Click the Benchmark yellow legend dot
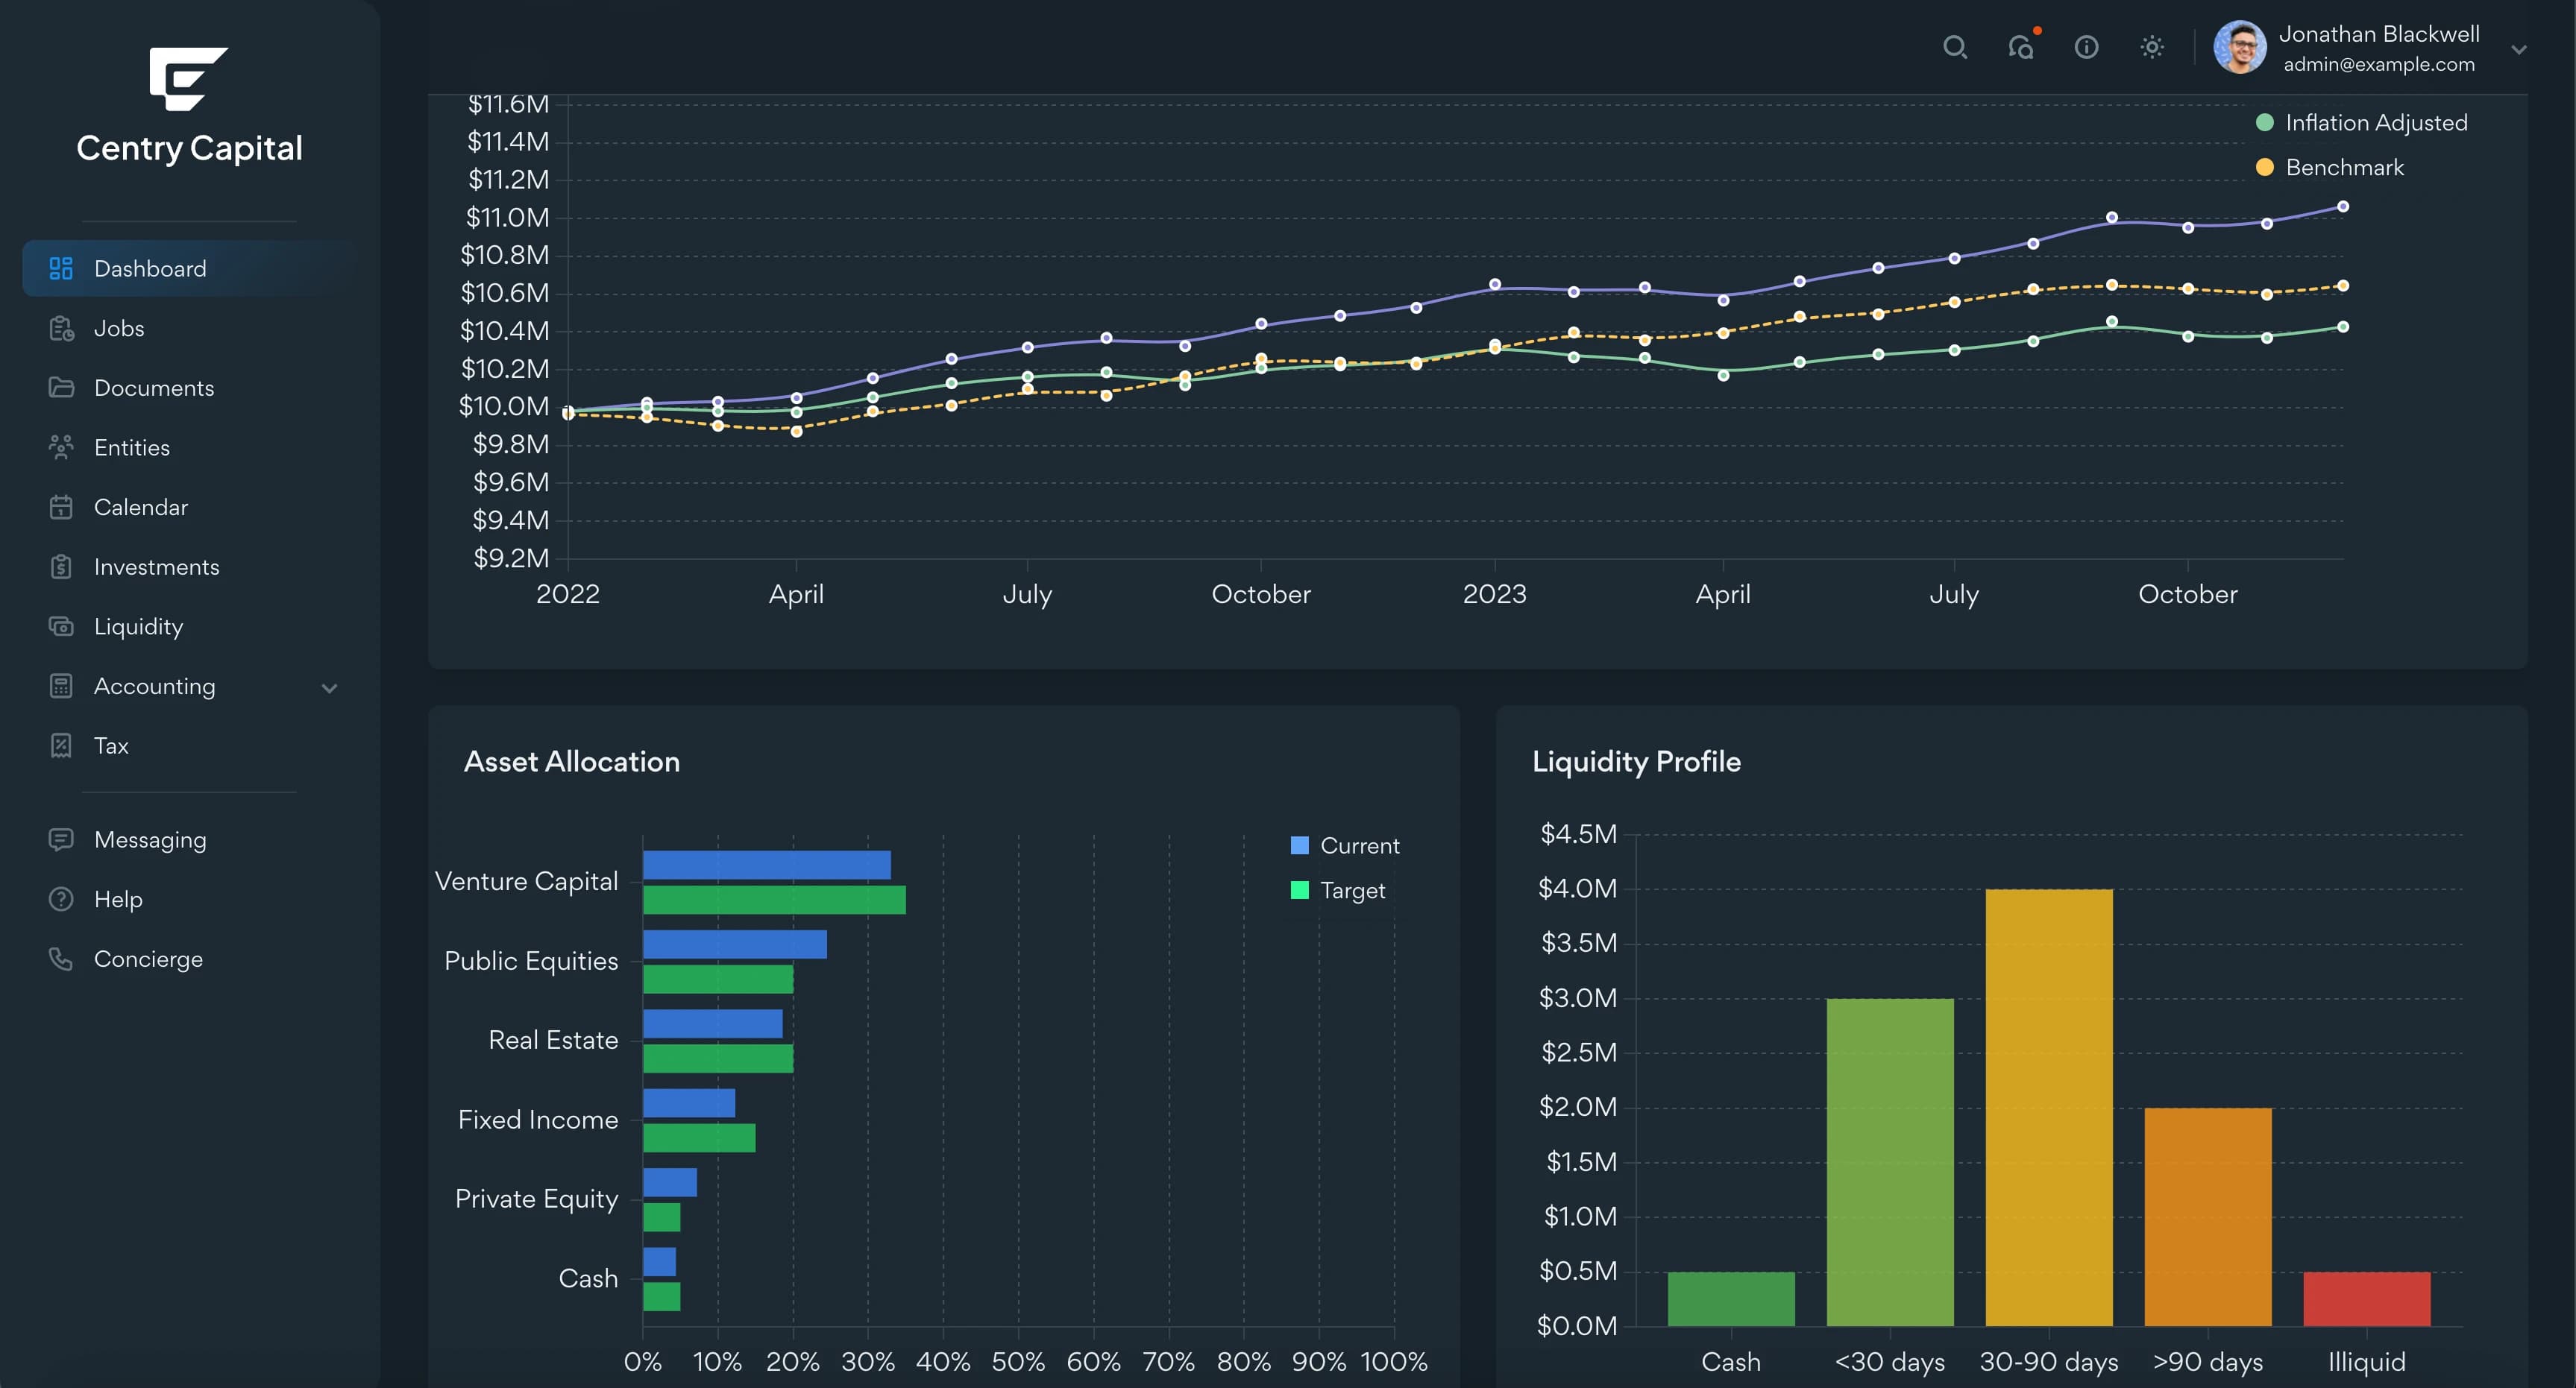 (x=2265, y=167)
